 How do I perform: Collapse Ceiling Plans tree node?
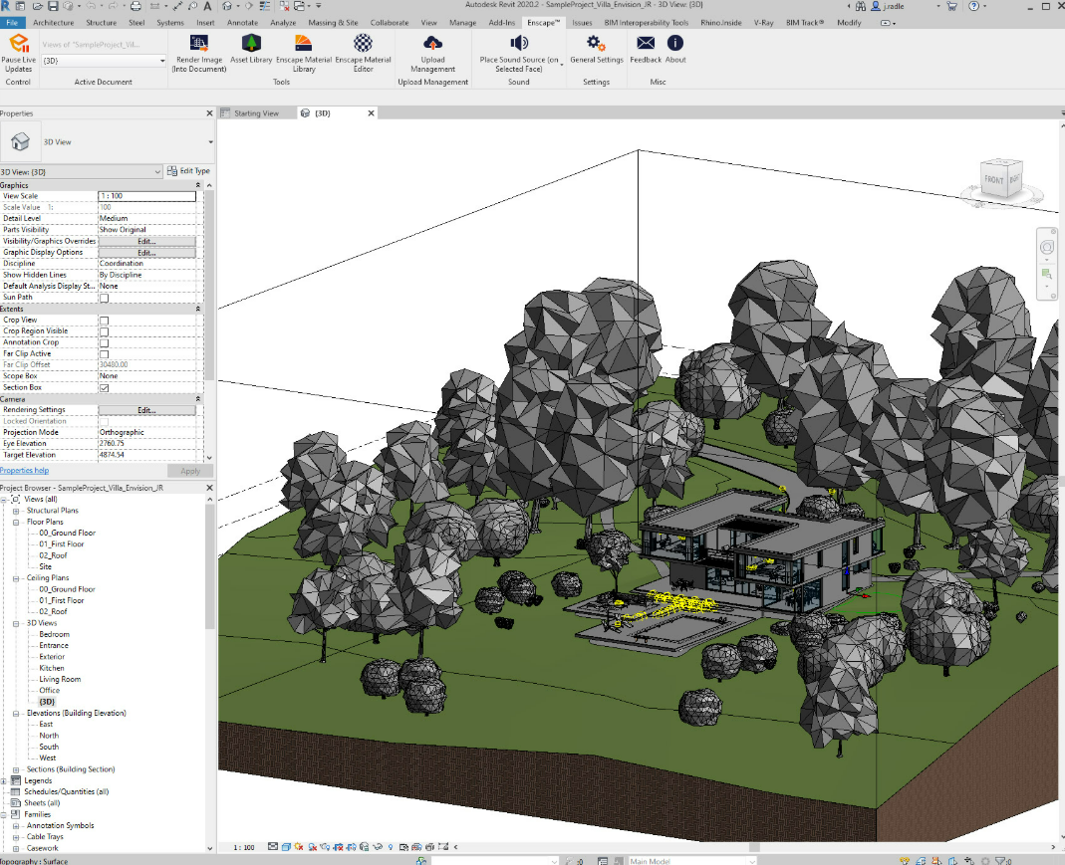click(16, 578)
